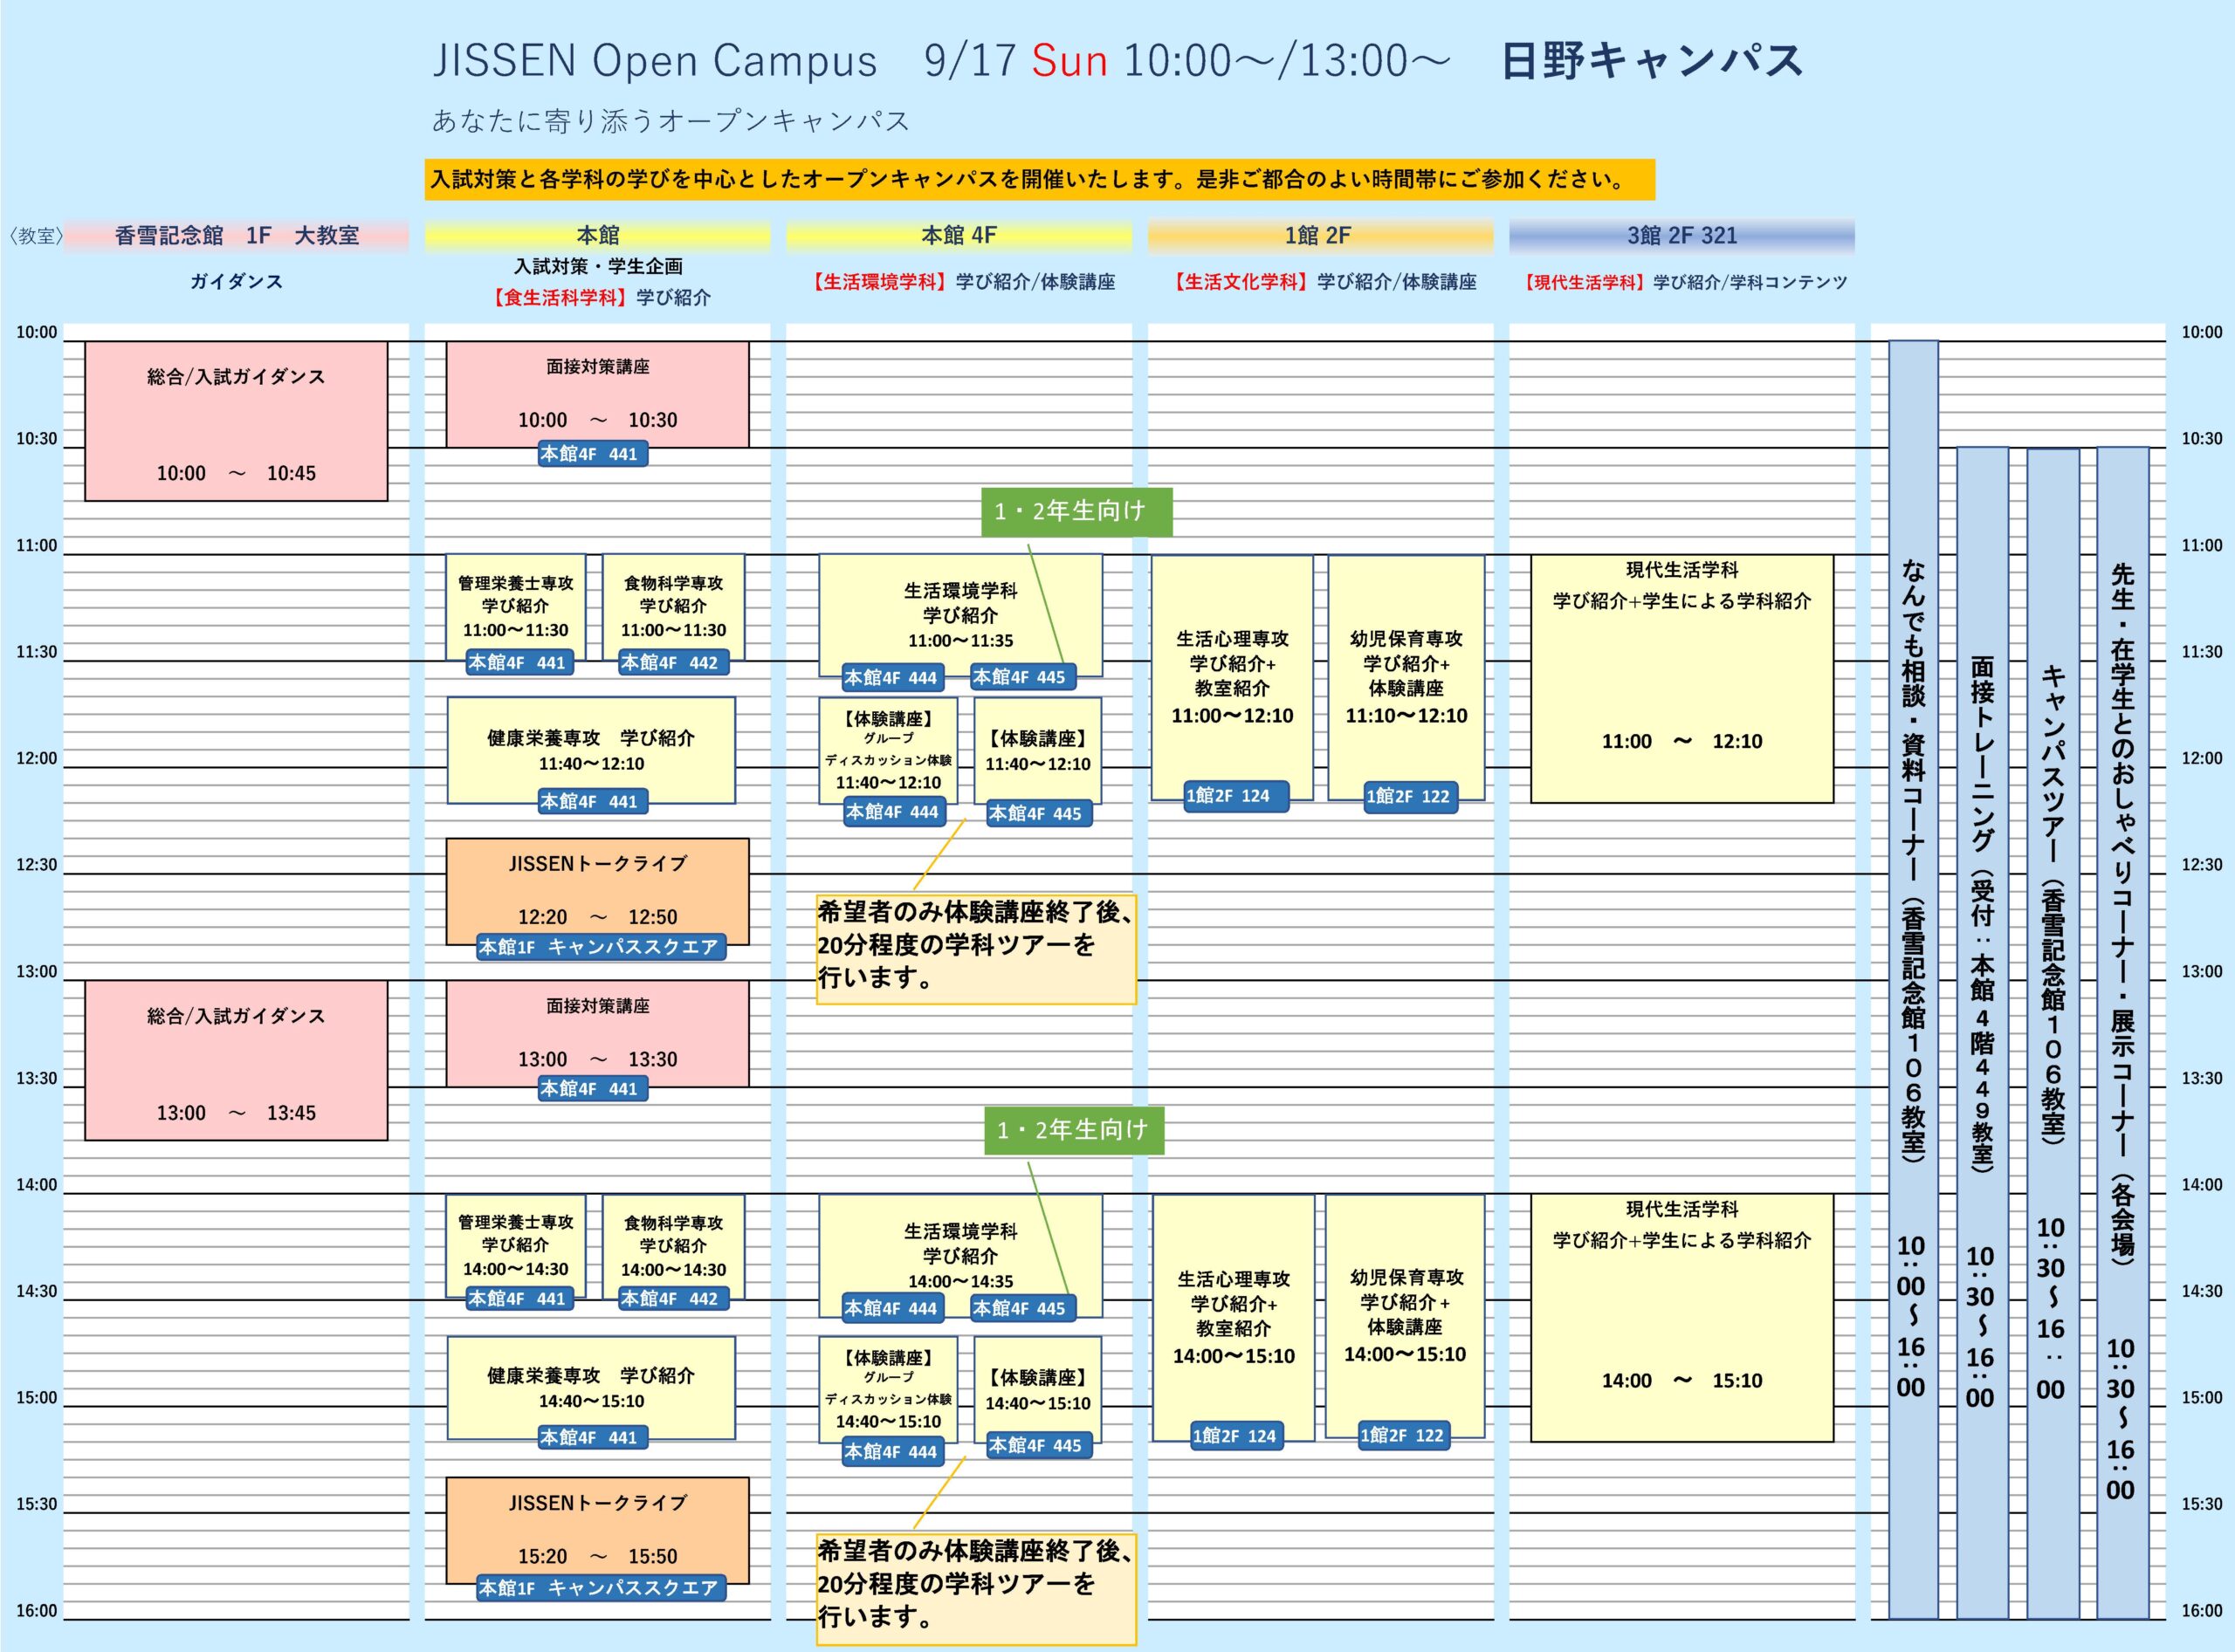Select 生活心理専攻 11:00～12:10 session
Image resolution: width=2235 pixels, height=1652 pixels.
[x=1232, y=677]
